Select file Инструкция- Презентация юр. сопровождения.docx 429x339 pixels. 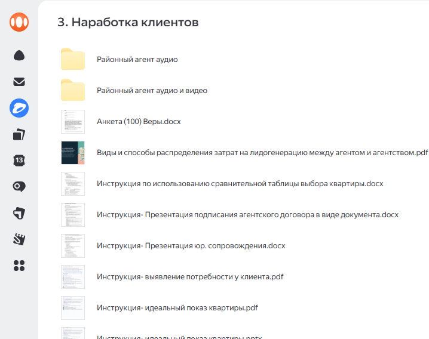coord(191,246)
